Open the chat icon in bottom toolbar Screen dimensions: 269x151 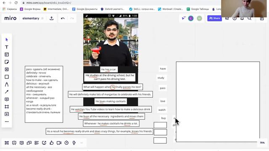coord(21,143)
